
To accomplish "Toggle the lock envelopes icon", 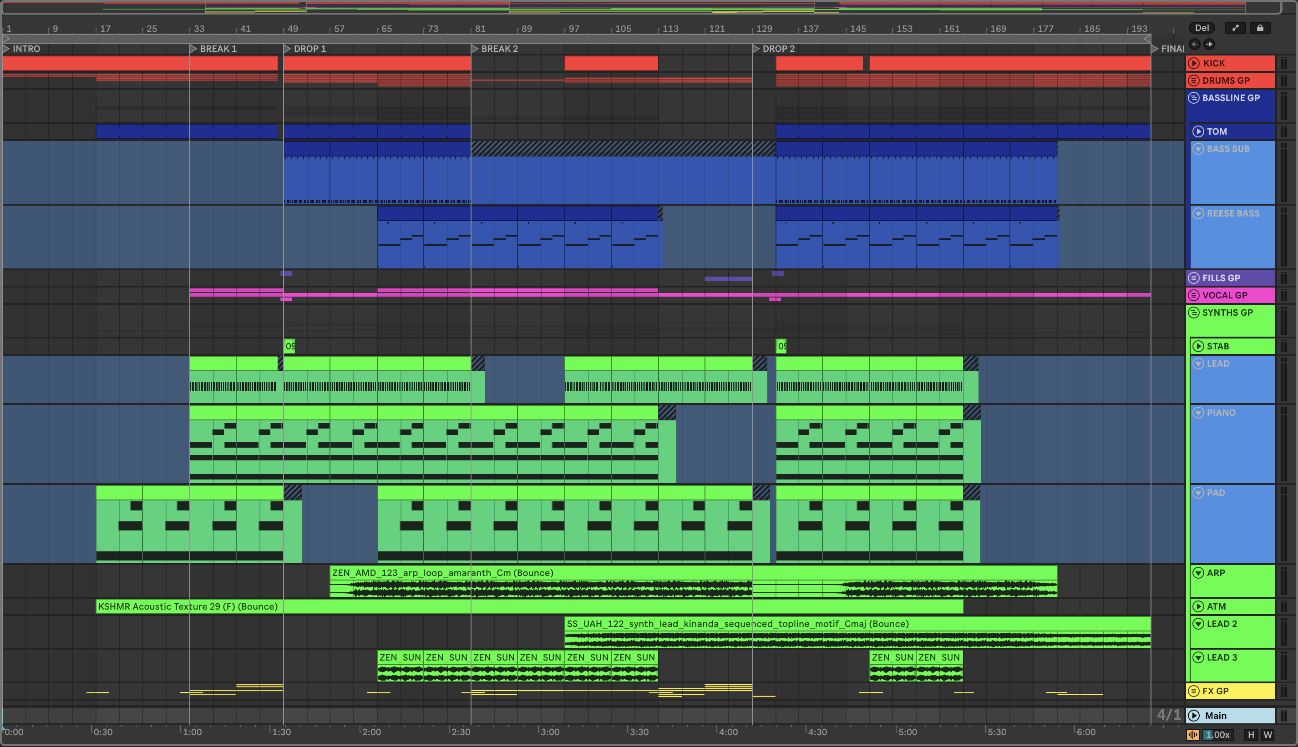I will point(1259,28).
